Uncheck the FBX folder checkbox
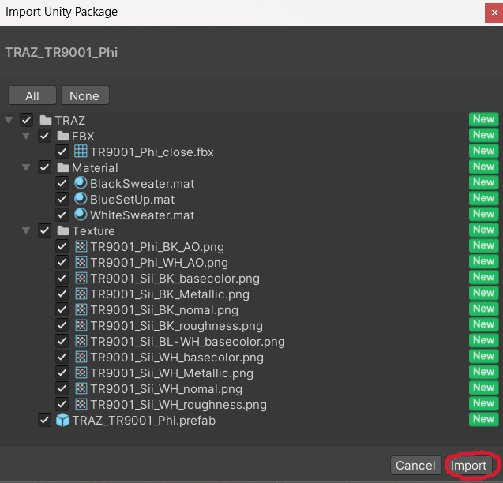The height and width of the screenshot is (483, 503). tap(44, 136)
